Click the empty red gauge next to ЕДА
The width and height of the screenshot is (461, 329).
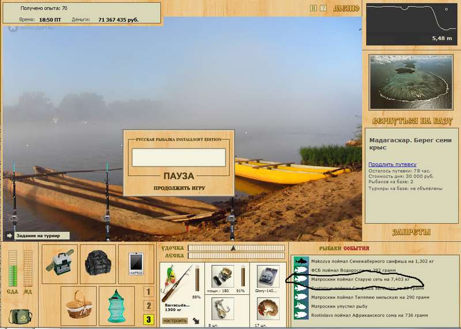28,268
